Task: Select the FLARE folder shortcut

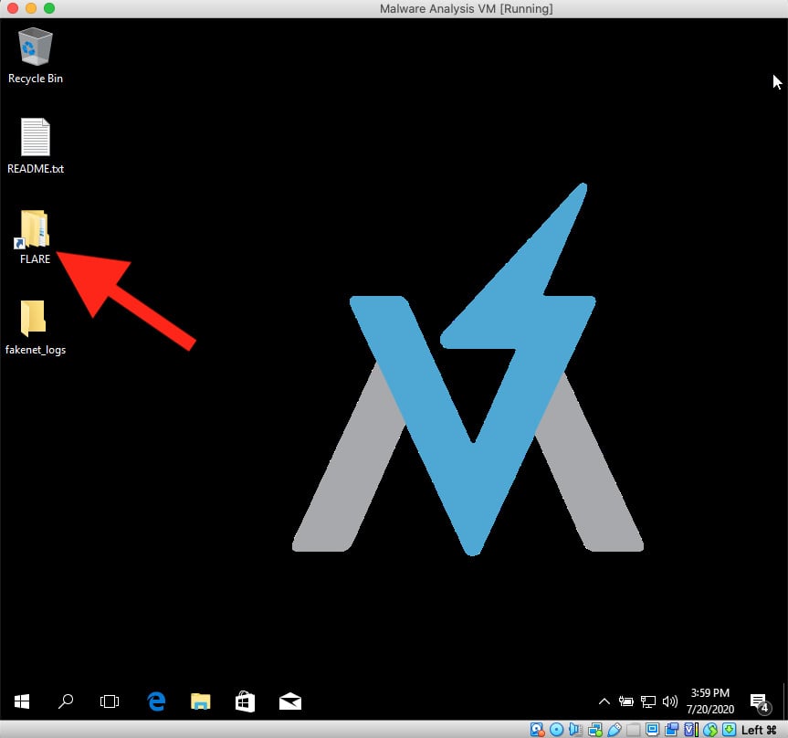Action: click(x=36, y=237)
